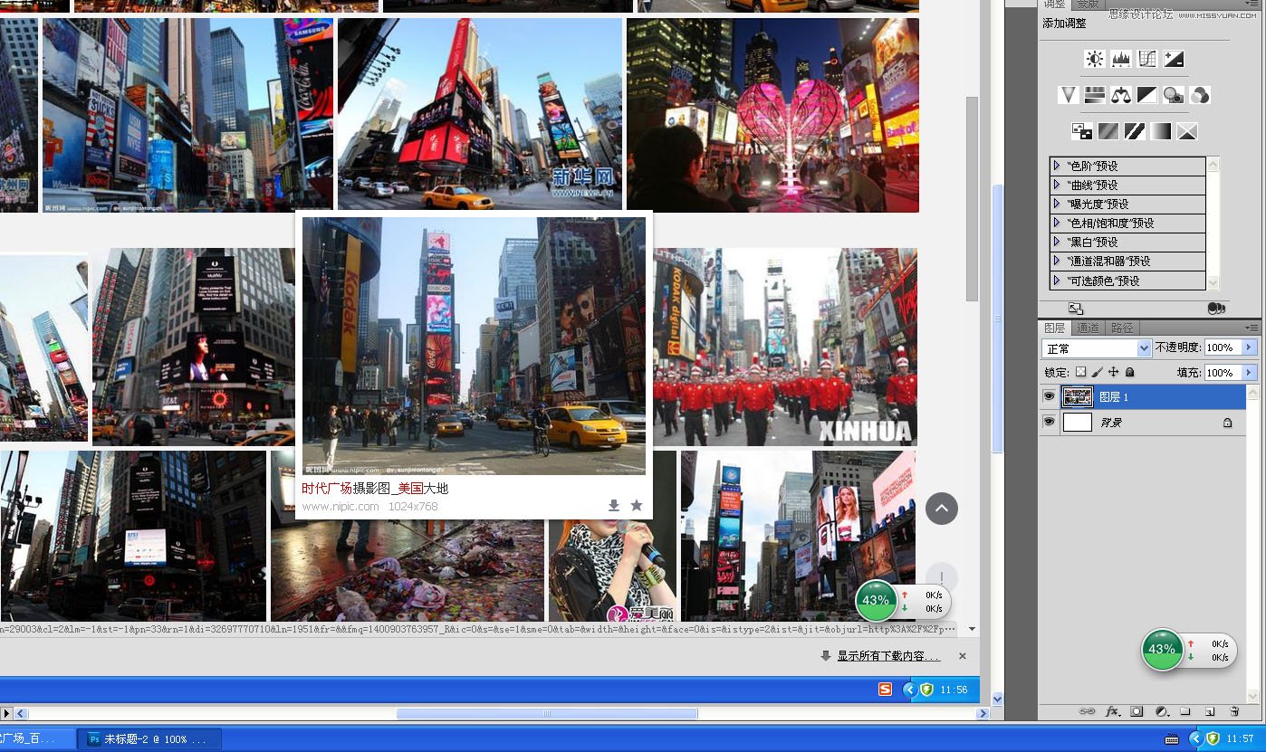The width and height of the screenshot is (1266, 752).
Task: Switch to the 通道 tab
Action: coord(1088,328)
